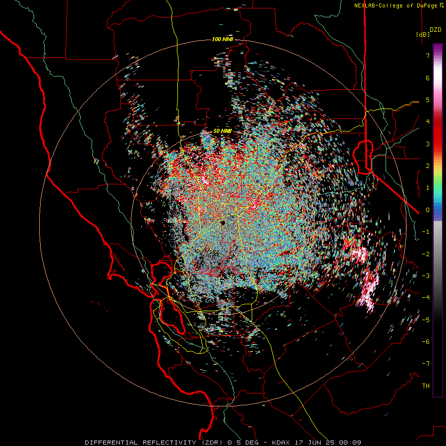The width and height of the screenshot is (446, 446).
Task: Click the -2 value on the color scale
Action: point(426,254)
